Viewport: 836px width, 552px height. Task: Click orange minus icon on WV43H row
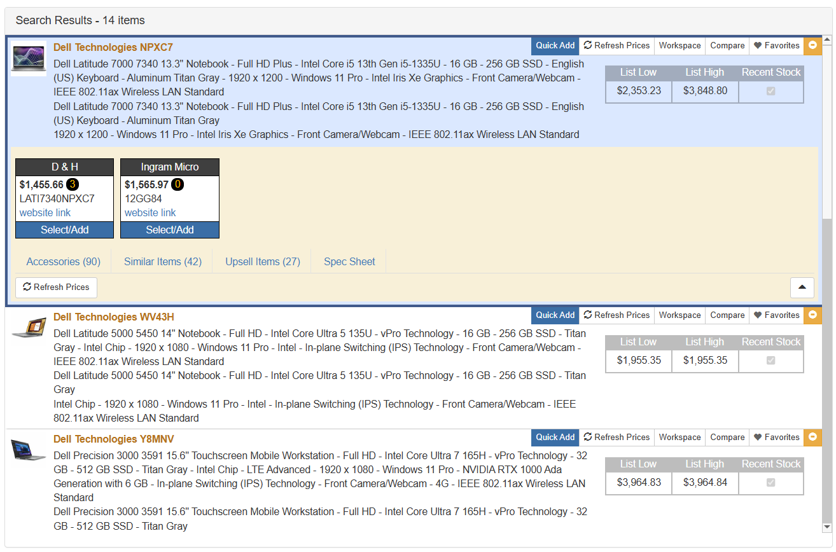click(x=812, y=315)
